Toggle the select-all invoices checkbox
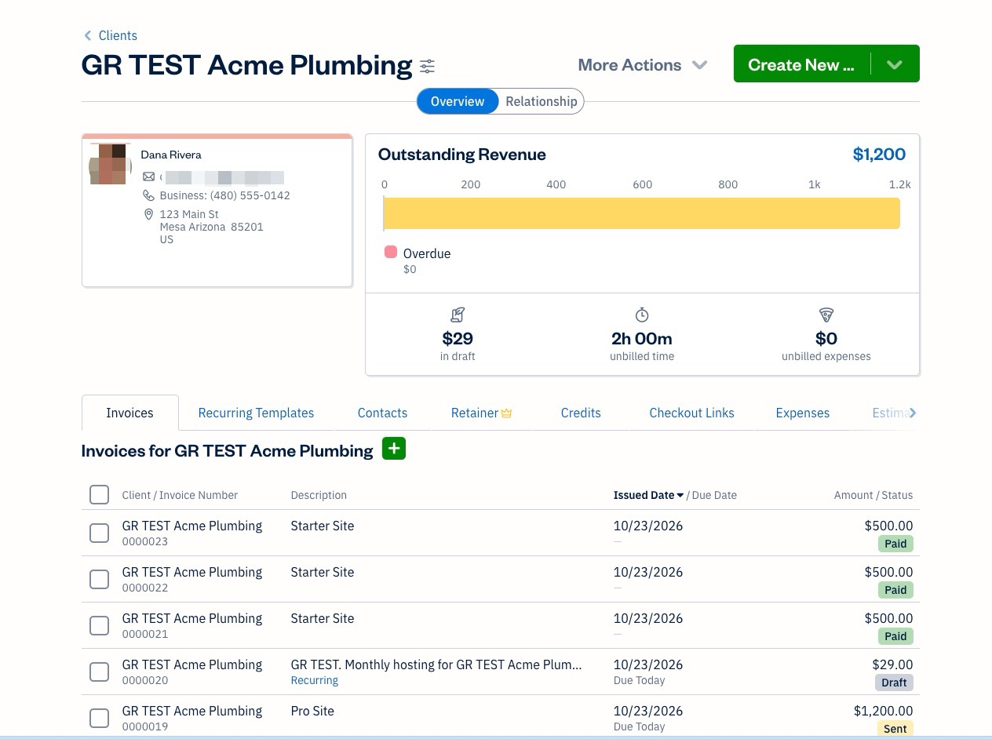Screen dimensions: 992x739 tap(99, 494)
